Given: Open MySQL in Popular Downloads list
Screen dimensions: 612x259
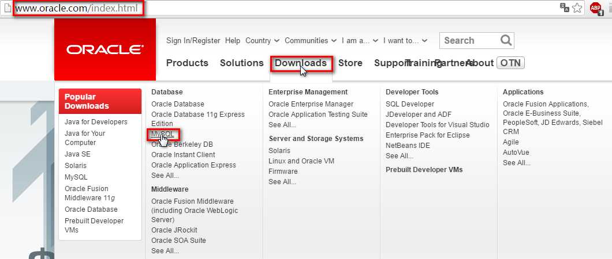Looking at the screenshot, I should tap(76, 177).
